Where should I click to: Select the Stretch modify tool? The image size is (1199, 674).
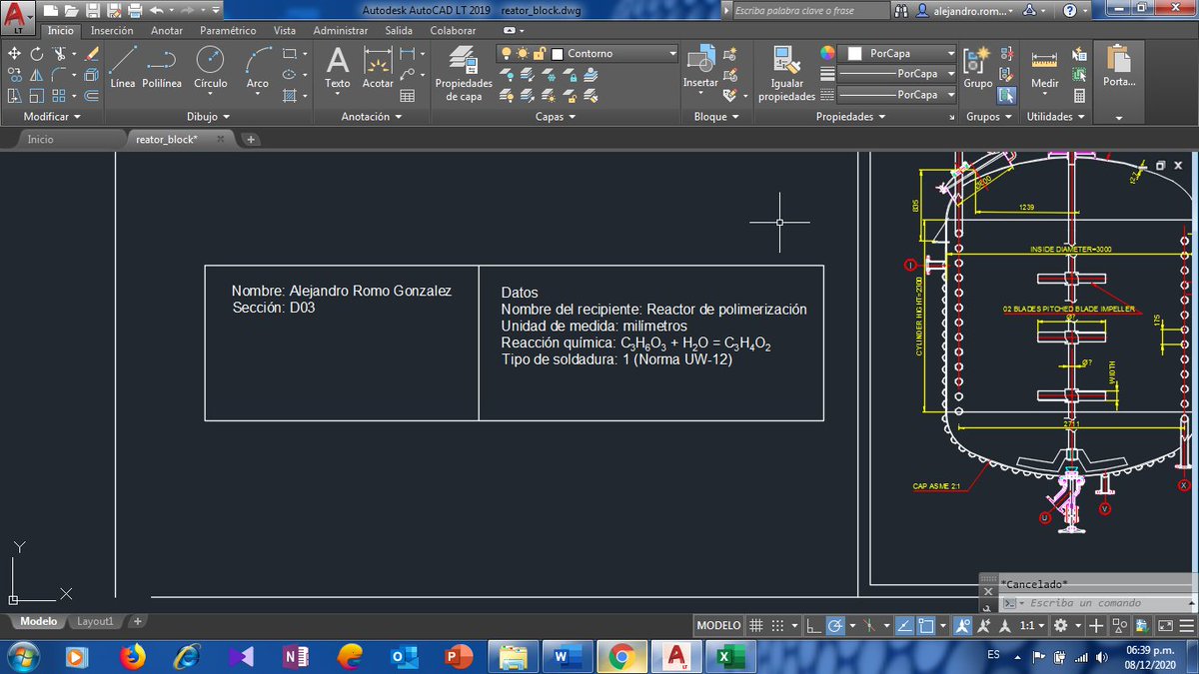(x=14, y=96)
